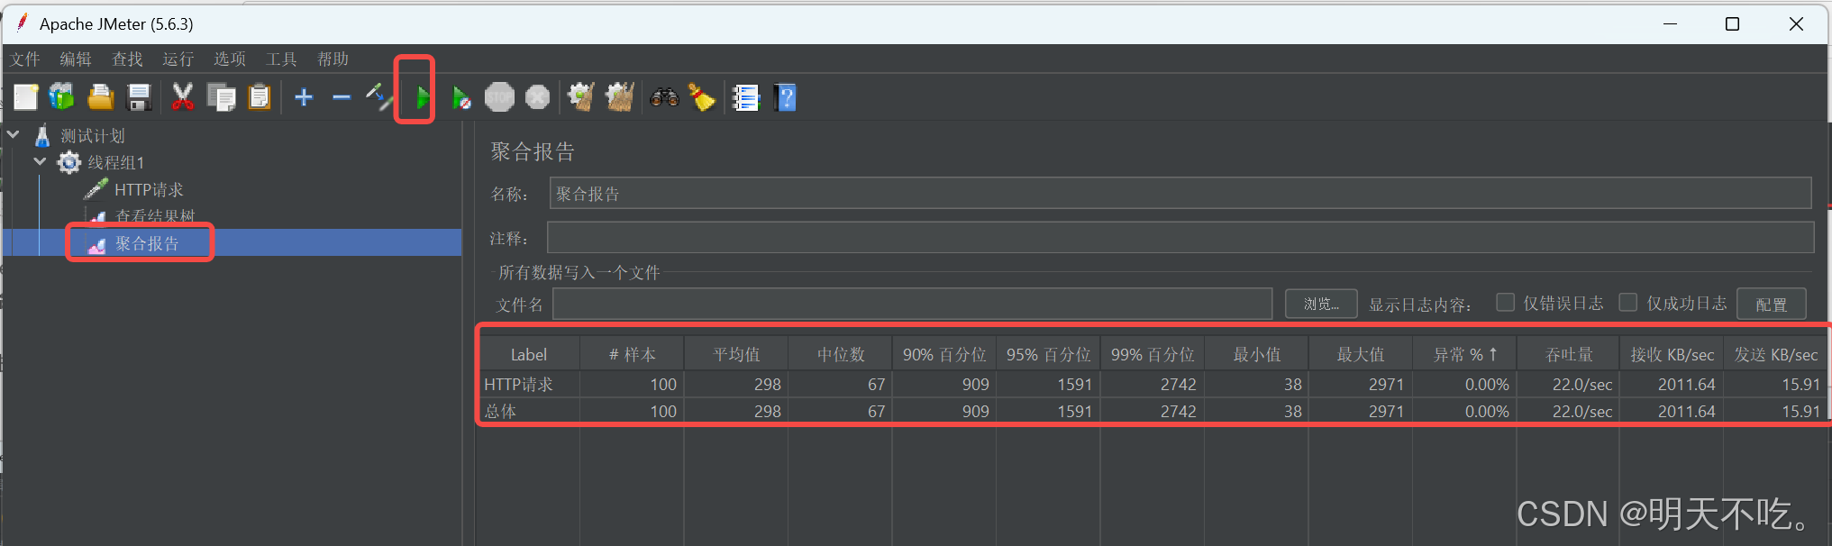1832x546 pixels.
Task: Click the 配置 configure button
Action: coord(1772,305)
